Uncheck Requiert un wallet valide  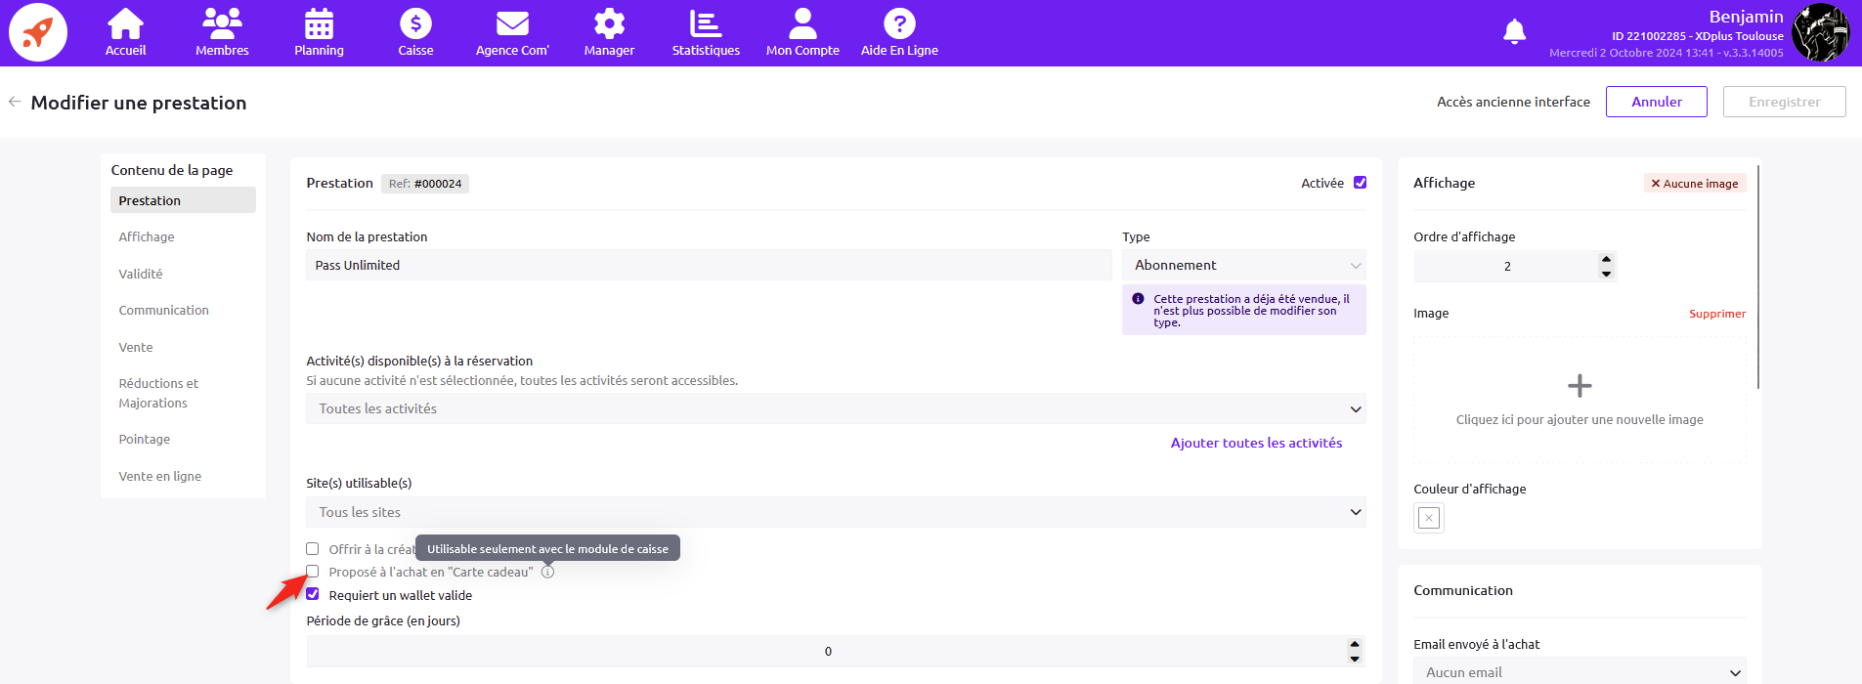[x=313, y=594]
